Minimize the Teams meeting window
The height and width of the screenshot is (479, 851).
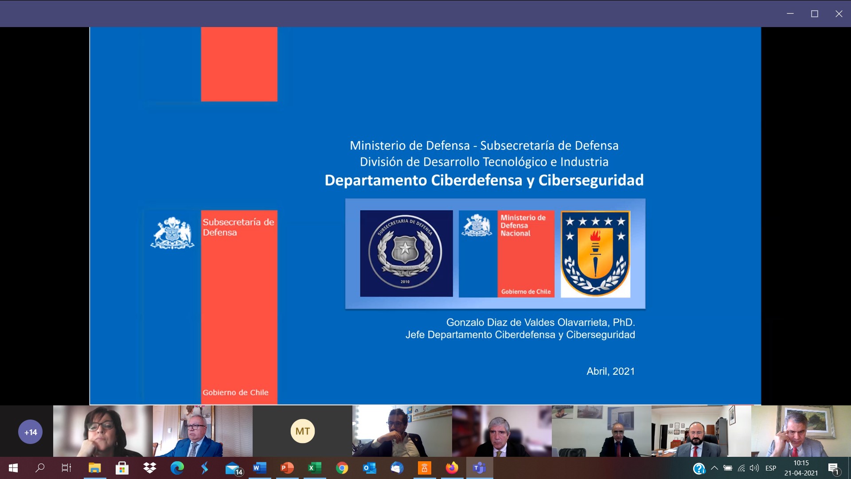pyautogui.click(x=790, y=14)
